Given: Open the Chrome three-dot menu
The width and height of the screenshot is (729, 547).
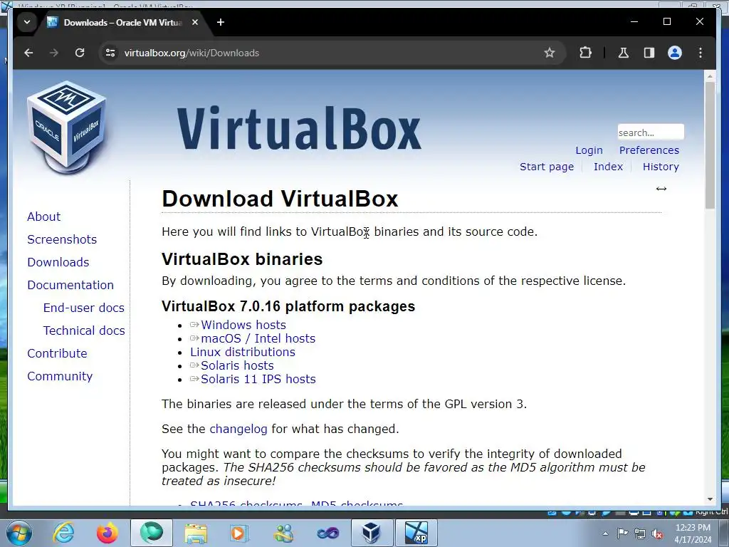Looking at the screenshot, I should click(701, 53).
